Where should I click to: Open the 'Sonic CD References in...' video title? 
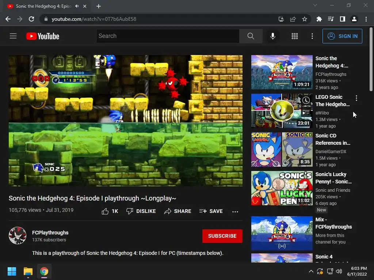[x=333, y=139]
